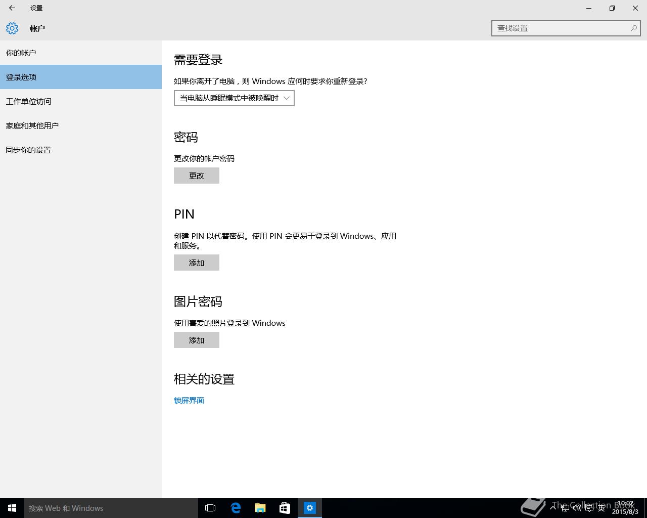The image size is (647, 518).
Task: Open the Windows Start menu
Action: 12,508
